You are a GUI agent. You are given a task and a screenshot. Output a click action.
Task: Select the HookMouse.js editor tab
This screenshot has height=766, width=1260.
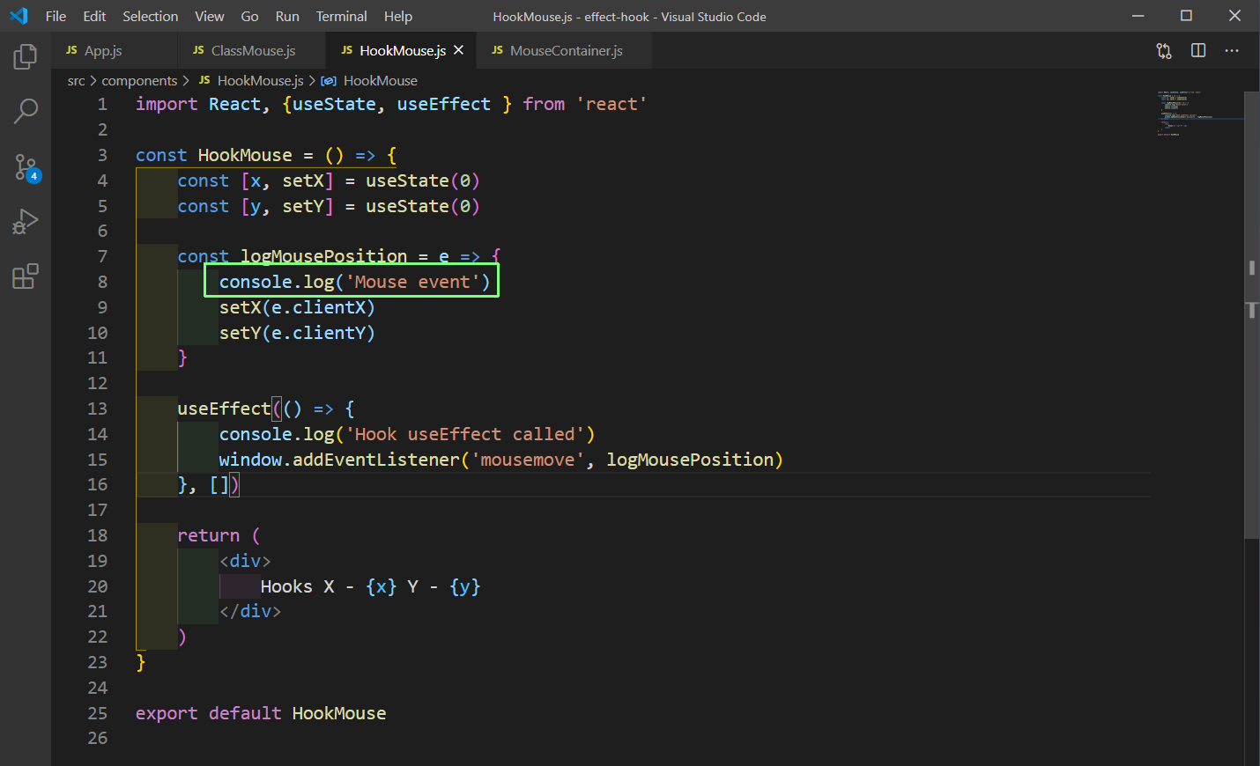(x=401, y=51)
